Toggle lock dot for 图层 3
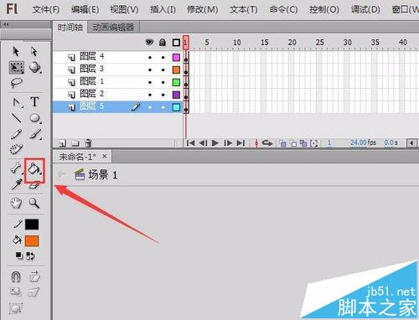 click(163, 70)
